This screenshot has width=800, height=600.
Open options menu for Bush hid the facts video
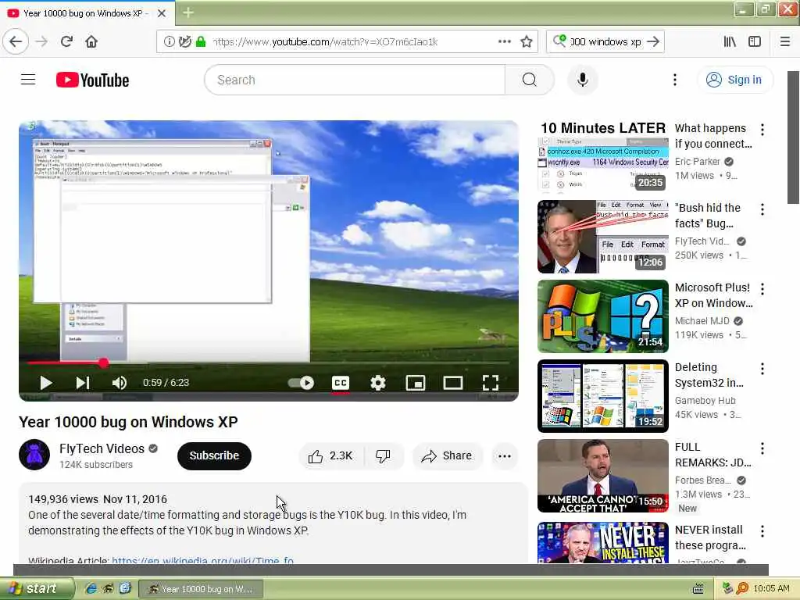[x=762, y=209]
